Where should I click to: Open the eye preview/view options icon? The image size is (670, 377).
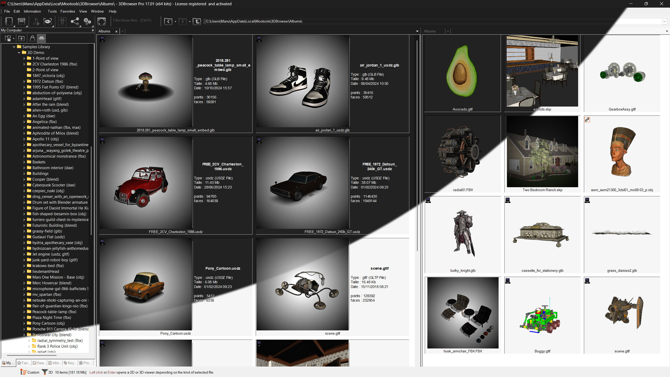(47, 21)
